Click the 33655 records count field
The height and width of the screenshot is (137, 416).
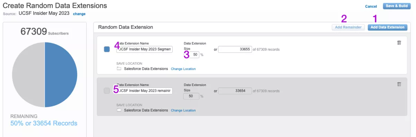tap(235, 49)
